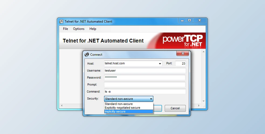Focus the Username field with testuser
This screenshot has width=265, height=134.
tap(145, 71)
